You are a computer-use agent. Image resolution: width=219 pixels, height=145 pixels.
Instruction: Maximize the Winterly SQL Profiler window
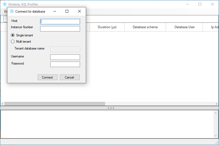200,4
